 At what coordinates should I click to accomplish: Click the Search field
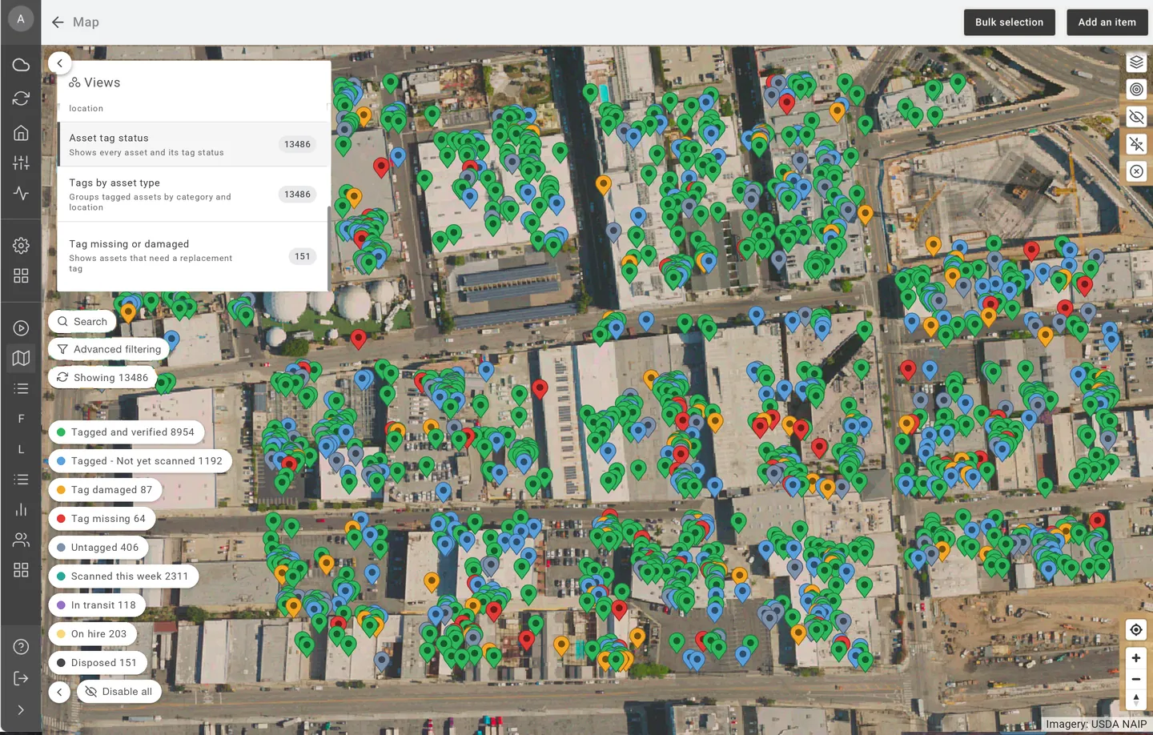82,322
